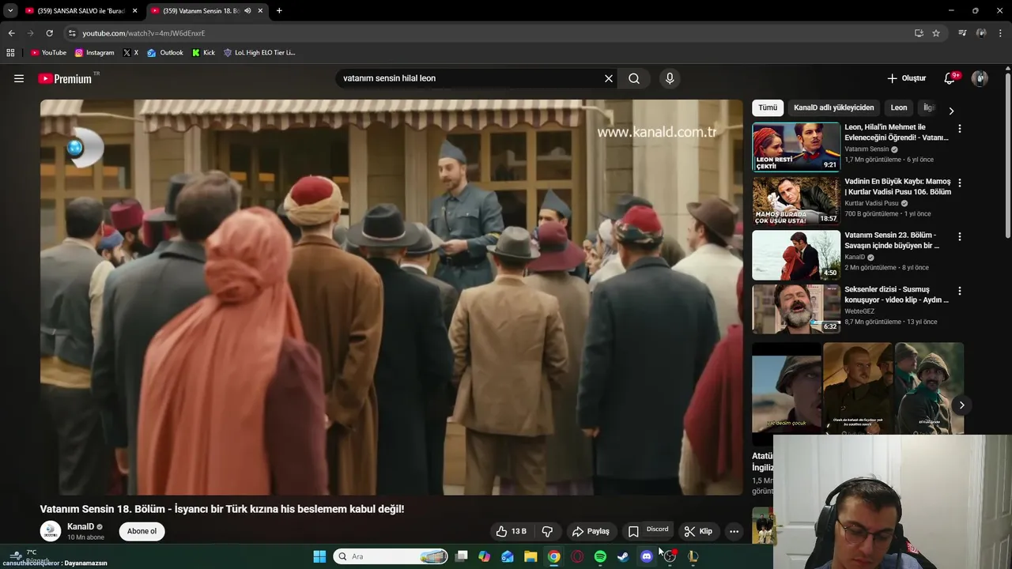This screenshot has width=1012, height=569.
Task: Open Spotify from the taskbar
Action: (600, 556)
